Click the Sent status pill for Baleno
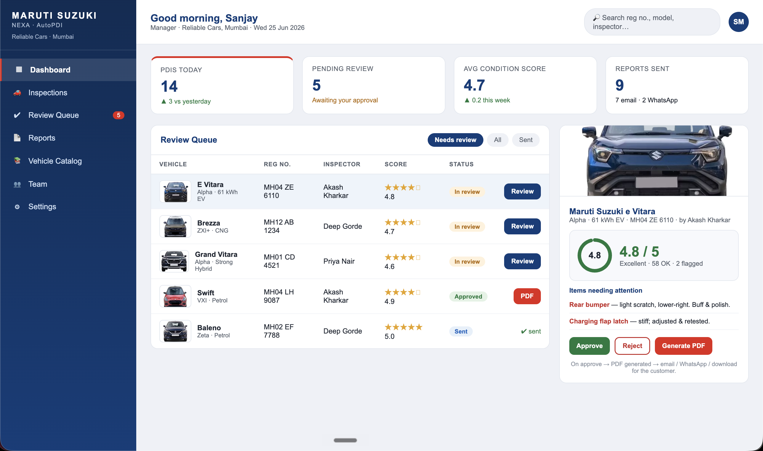Image resolution: width=763 pixels, height=451 pixels. pos(461,331)
